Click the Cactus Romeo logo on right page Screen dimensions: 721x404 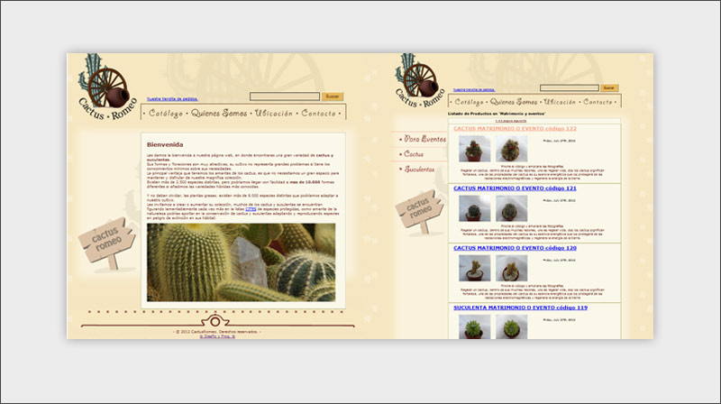point(419,80)
